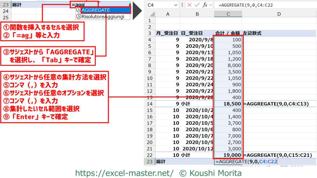Select column B header
Image resolution: width=317 pixels, height=178 pixels.
point(197,14)
